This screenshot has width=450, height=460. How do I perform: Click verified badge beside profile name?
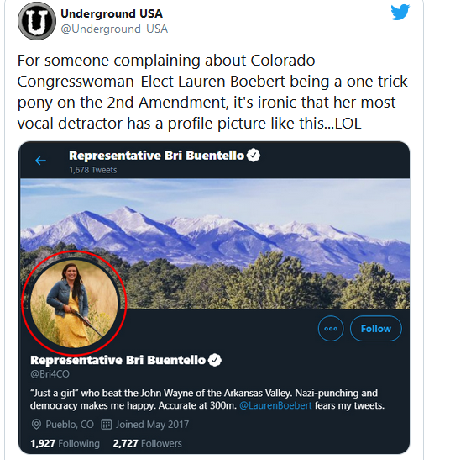(x=215, y=360)
